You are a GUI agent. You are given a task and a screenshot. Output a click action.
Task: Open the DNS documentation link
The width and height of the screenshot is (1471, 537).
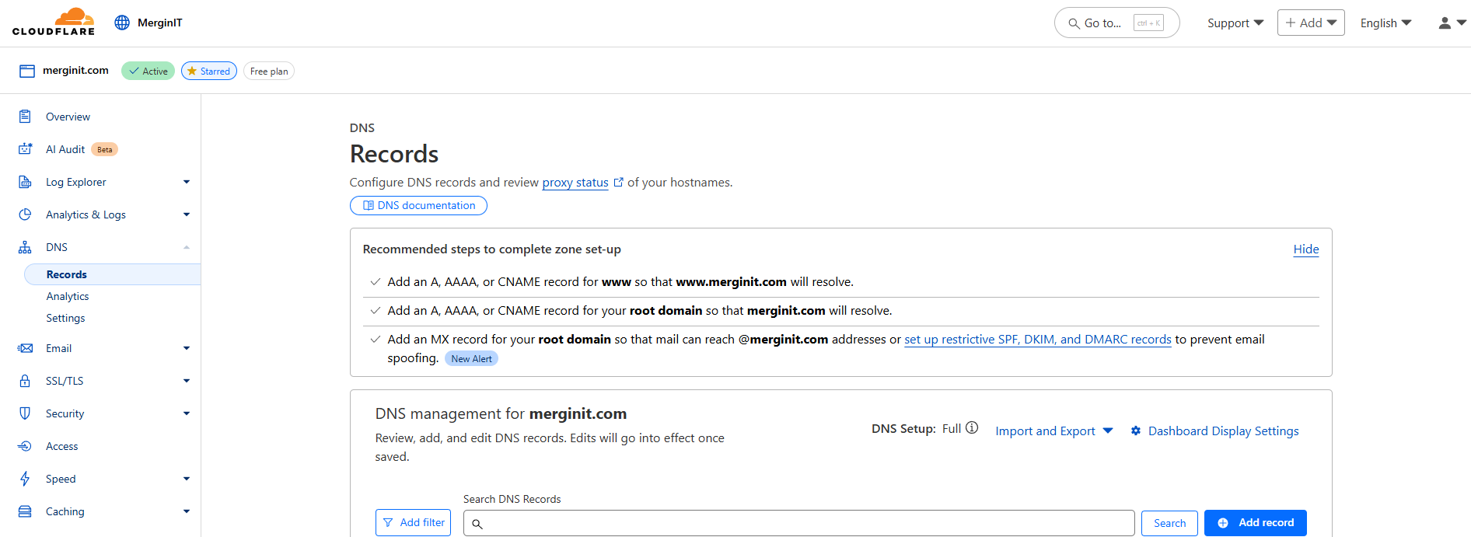pos(418,205)
